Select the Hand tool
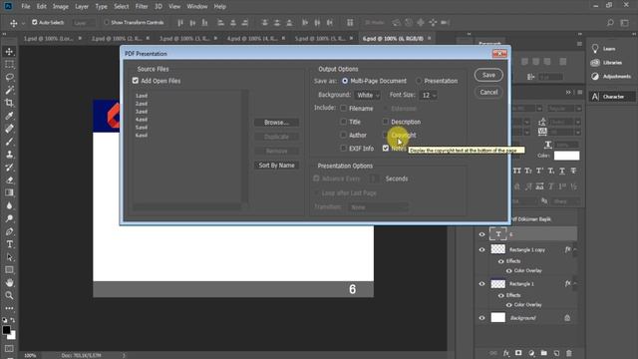Viewport: 638px width, 359px height. click(x=9, y=283)
